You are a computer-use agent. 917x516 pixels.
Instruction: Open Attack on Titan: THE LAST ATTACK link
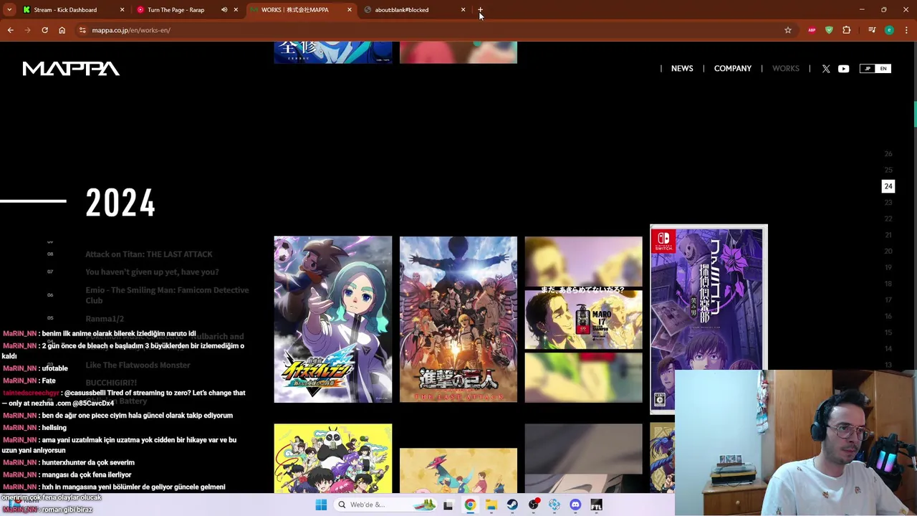[149, 254]
